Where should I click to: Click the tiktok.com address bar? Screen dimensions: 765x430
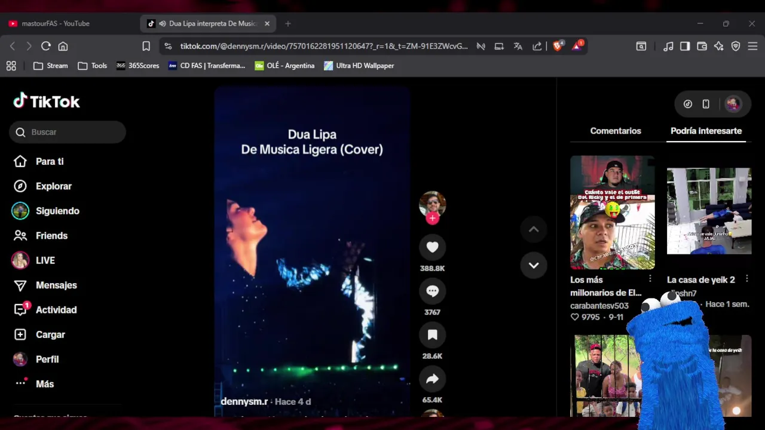[324, 46]
